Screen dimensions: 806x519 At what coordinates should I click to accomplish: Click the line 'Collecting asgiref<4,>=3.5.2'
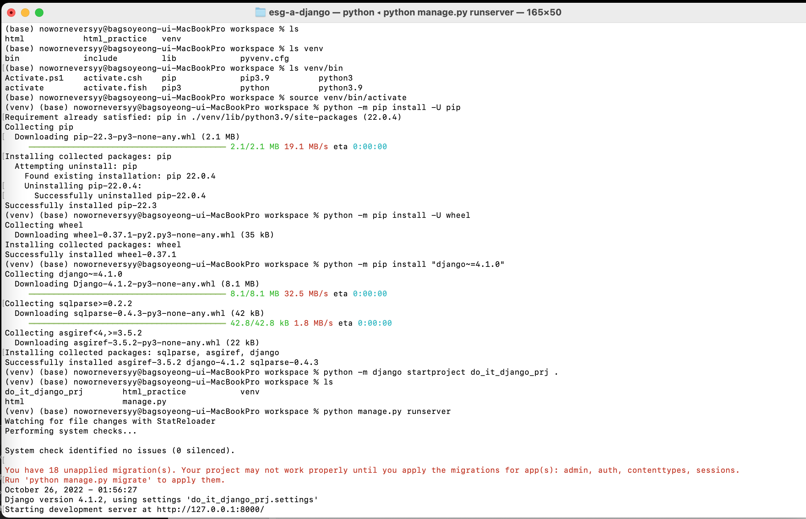74,333
